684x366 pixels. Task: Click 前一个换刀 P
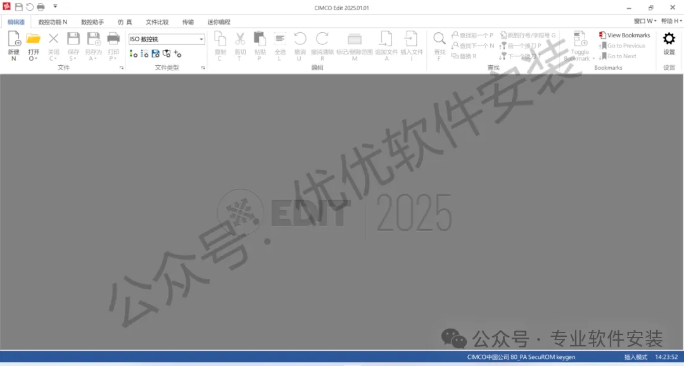pos(521,46)
